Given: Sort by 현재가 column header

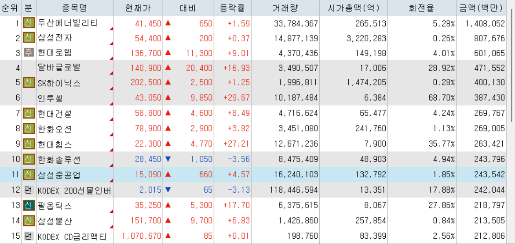Looking at the screenshot, I should click(x=138, y=8).
